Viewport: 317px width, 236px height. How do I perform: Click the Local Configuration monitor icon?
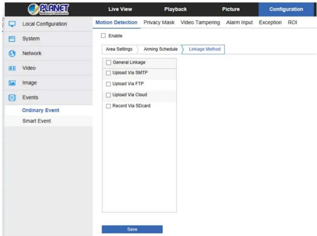click(12, 24)
